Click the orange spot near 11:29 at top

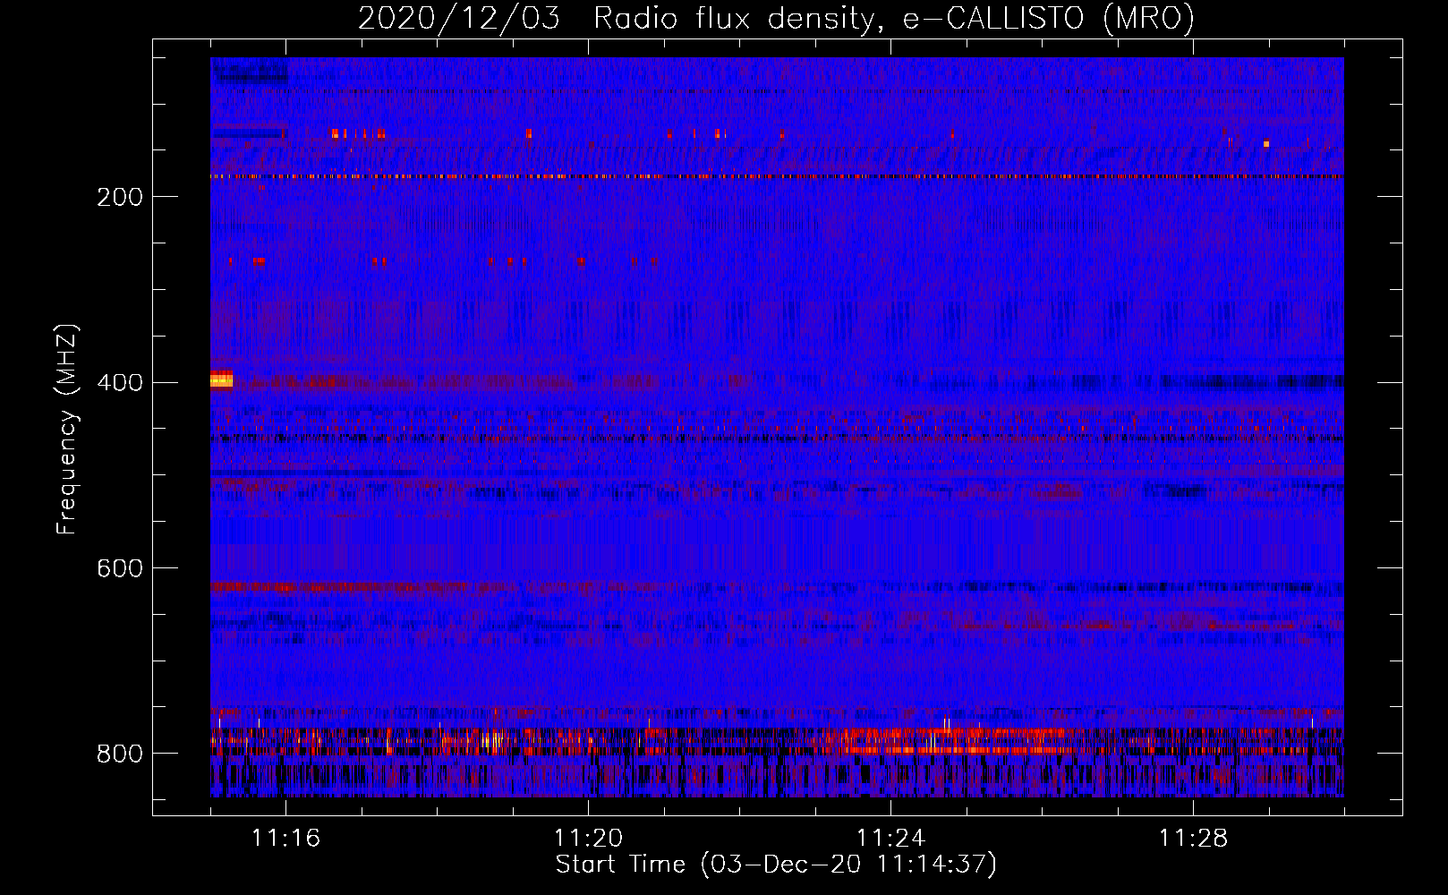[1266, 143]
